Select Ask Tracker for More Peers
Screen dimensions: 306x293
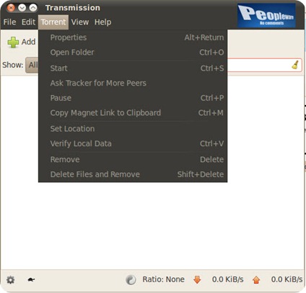pyautogui.click(x=133, y=83)
